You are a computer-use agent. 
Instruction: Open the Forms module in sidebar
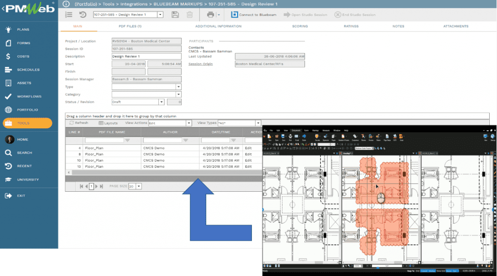point(23,43)
